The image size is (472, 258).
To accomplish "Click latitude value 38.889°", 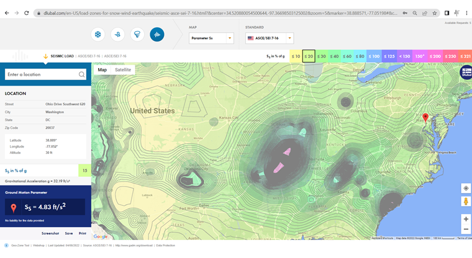I will (51, 140).
